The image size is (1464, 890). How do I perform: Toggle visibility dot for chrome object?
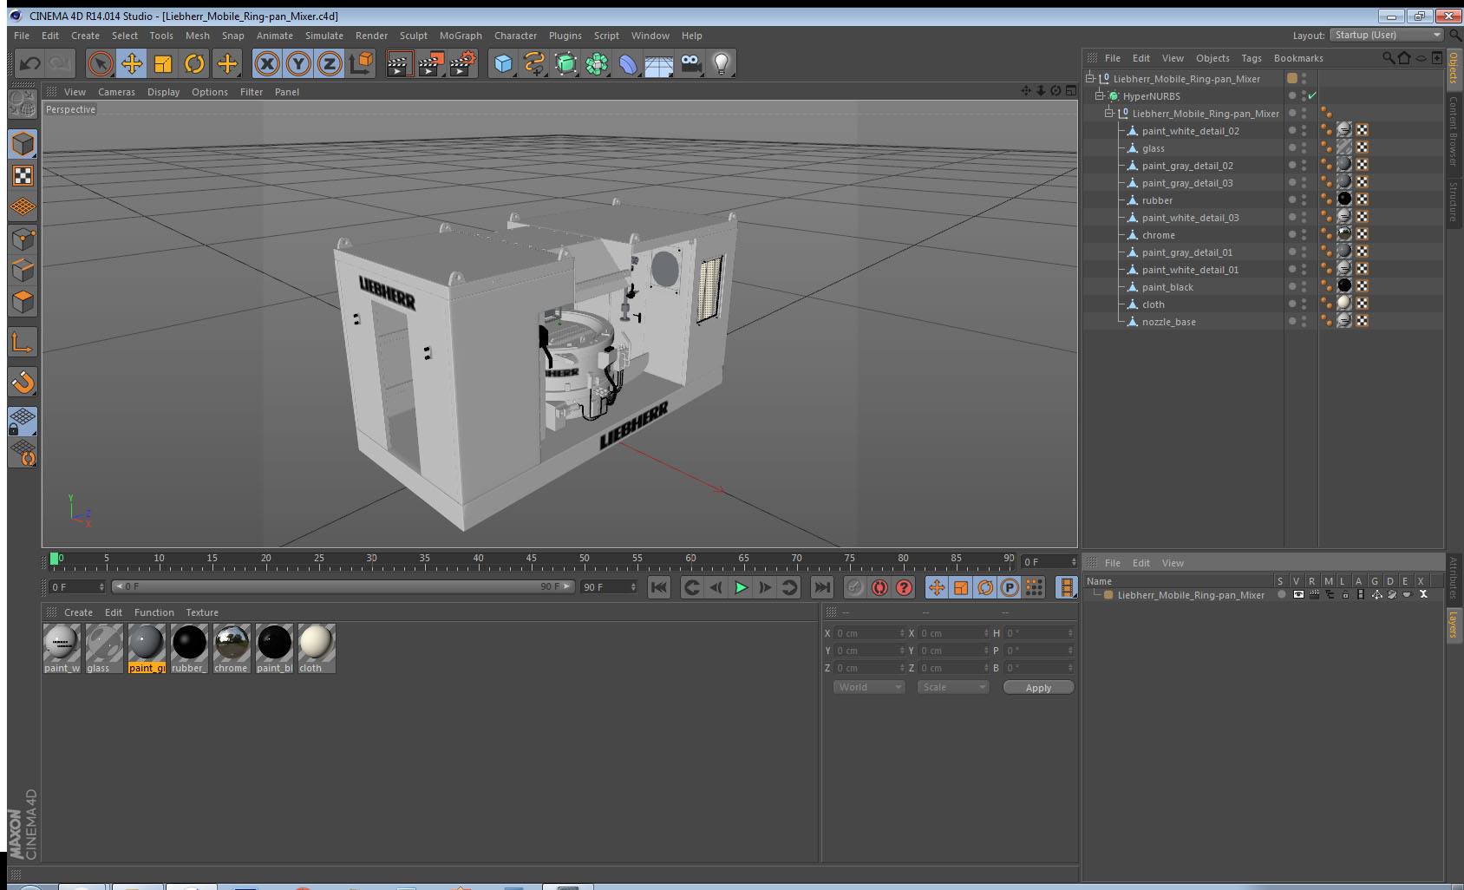tap(1291, 234)
